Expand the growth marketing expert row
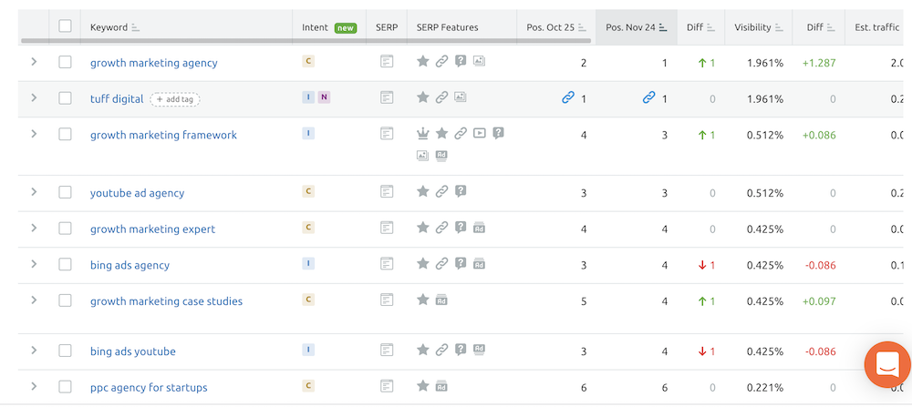Image resolution: width=912 pixels, height=407 pixels. click(34, 227)
